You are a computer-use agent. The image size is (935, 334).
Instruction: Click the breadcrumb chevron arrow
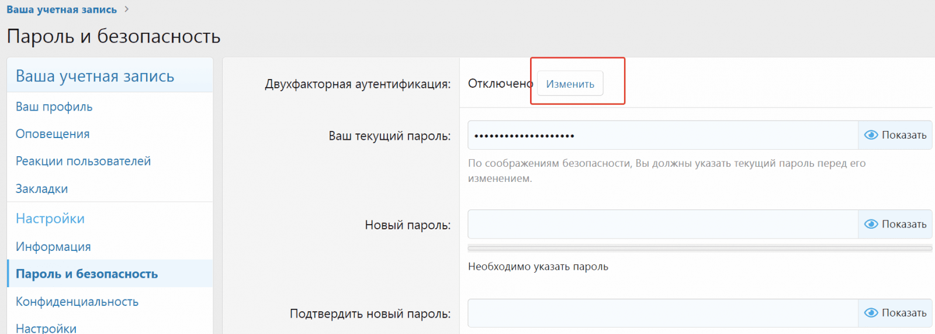click(126, 9)
